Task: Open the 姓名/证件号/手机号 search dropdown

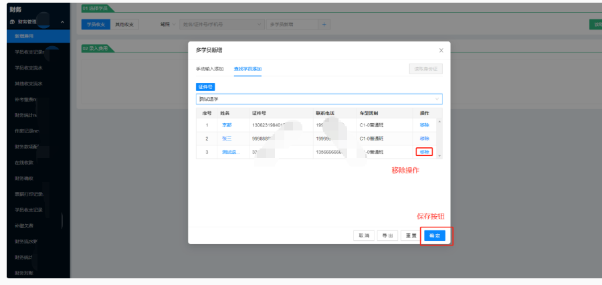Action: [221, 24]
